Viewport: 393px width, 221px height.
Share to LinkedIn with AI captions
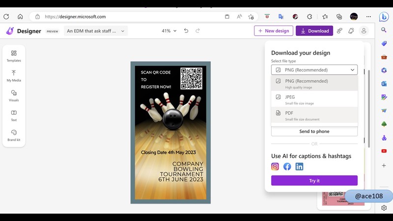[x=299, y=166]
